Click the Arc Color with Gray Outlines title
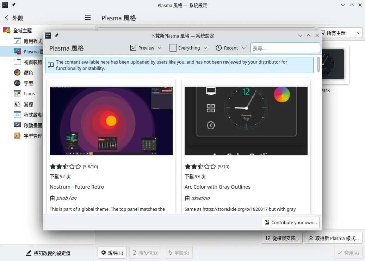The height and width of the screenshot is (261, 365). tap(217, 187)
